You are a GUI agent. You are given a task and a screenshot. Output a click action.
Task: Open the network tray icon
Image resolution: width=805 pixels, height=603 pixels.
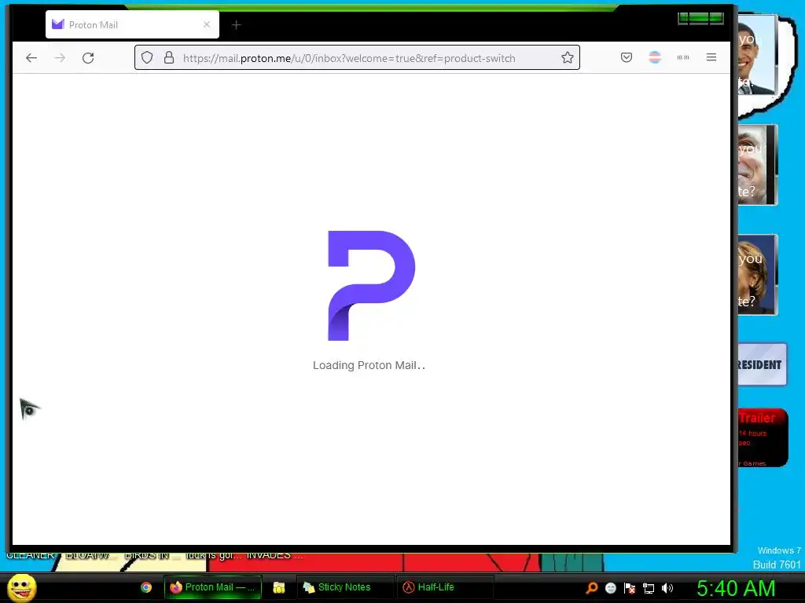pyautogui.click(x=649, y=588)
